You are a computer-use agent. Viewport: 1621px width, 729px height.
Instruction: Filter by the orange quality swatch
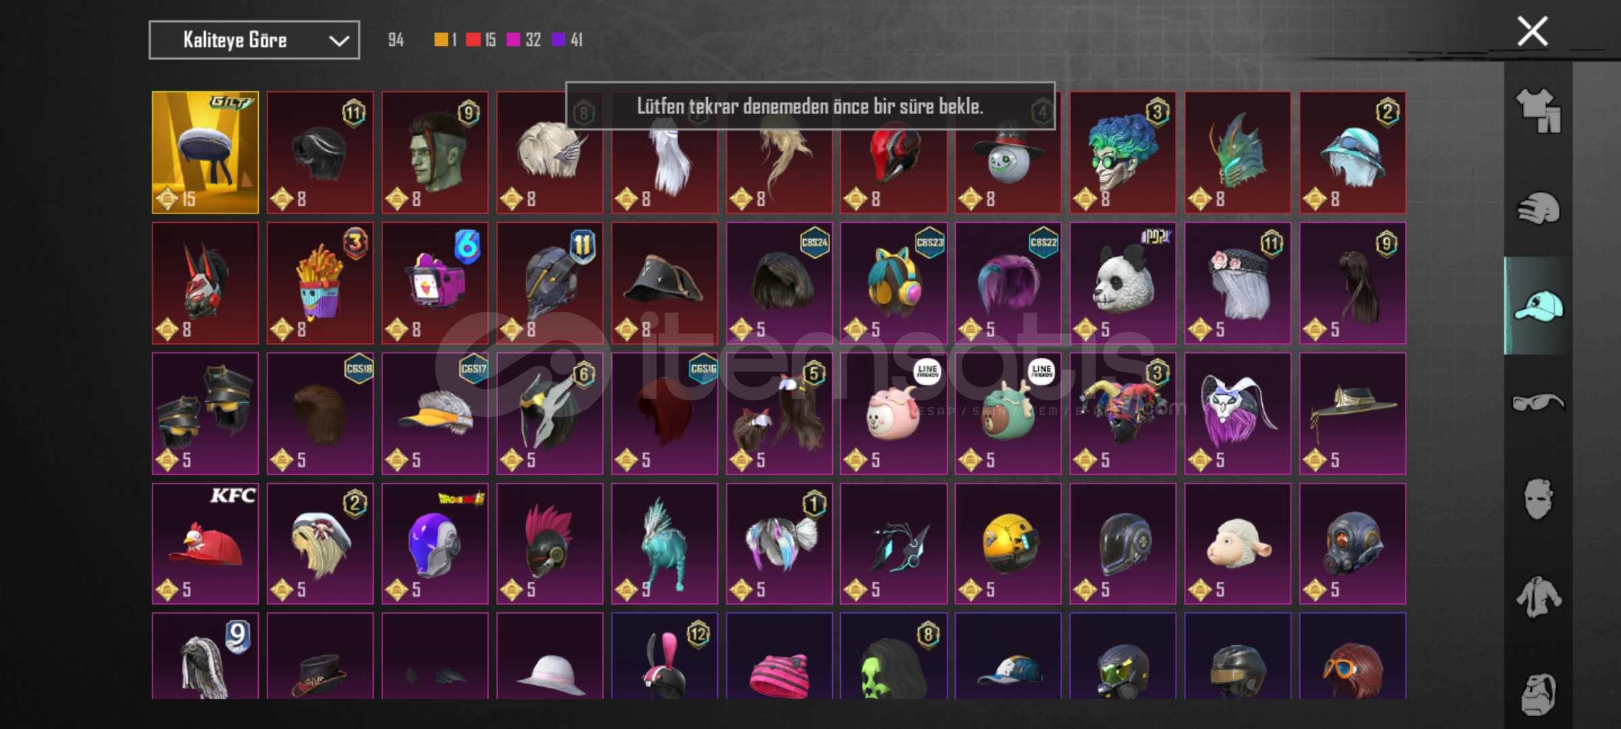(441, 40)
